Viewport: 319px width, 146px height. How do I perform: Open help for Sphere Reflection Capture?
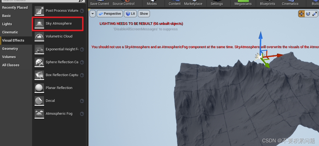point(82,62)
